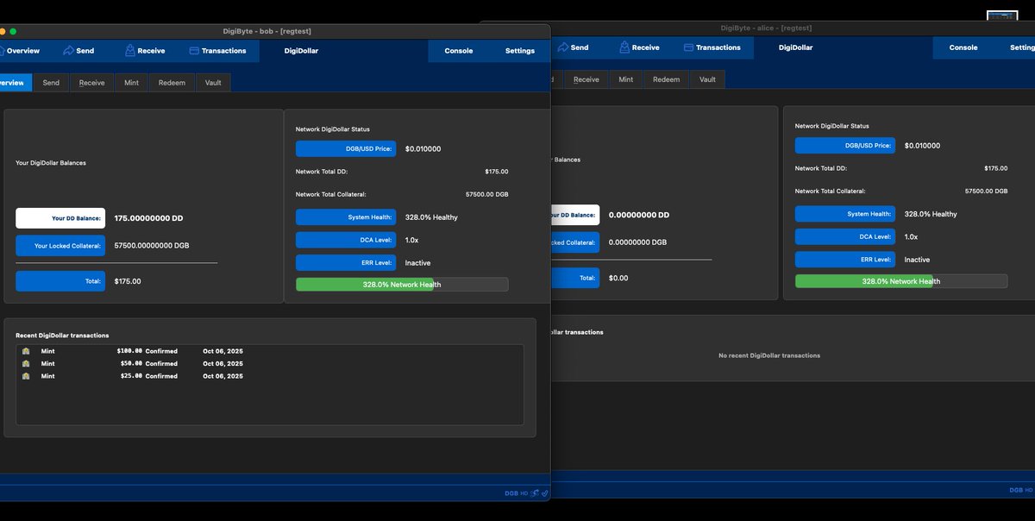Click the Receive icon in bob's toolbar
The image size is (1035, 521).
tap(130, 51)
